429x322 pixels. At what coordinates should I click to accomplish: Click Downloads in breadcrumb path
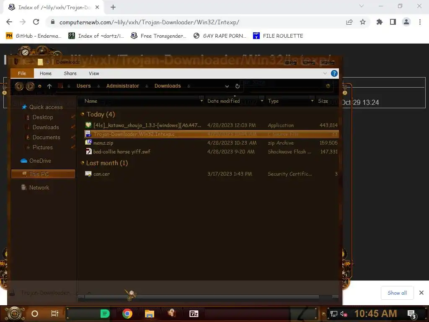(168, 86)
